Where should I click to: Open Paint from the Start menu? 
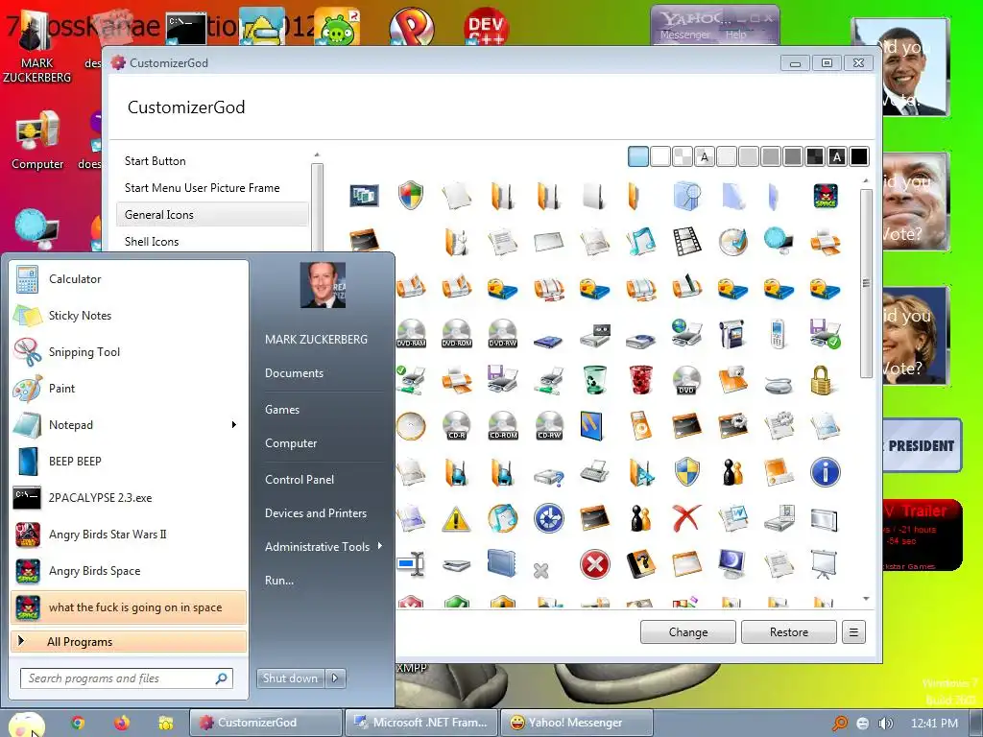click(x=129, y=388)
